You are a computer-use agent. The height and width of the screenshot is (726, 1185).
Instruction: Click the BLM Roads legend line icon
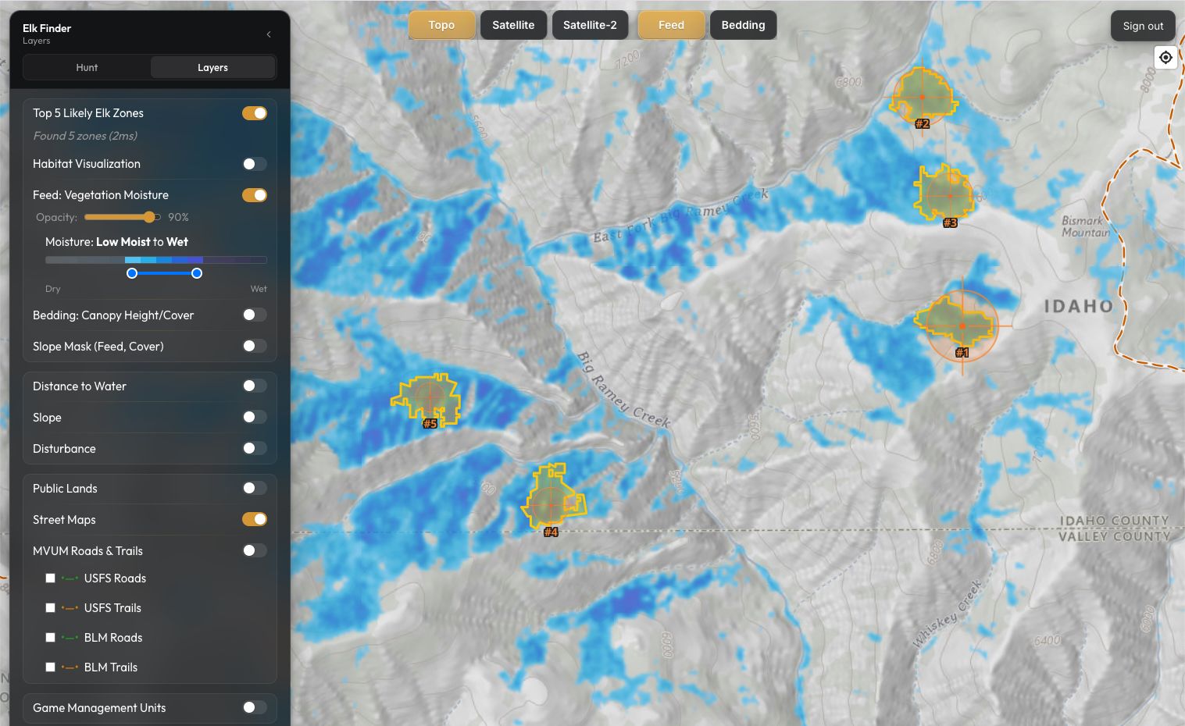(70, 638)
